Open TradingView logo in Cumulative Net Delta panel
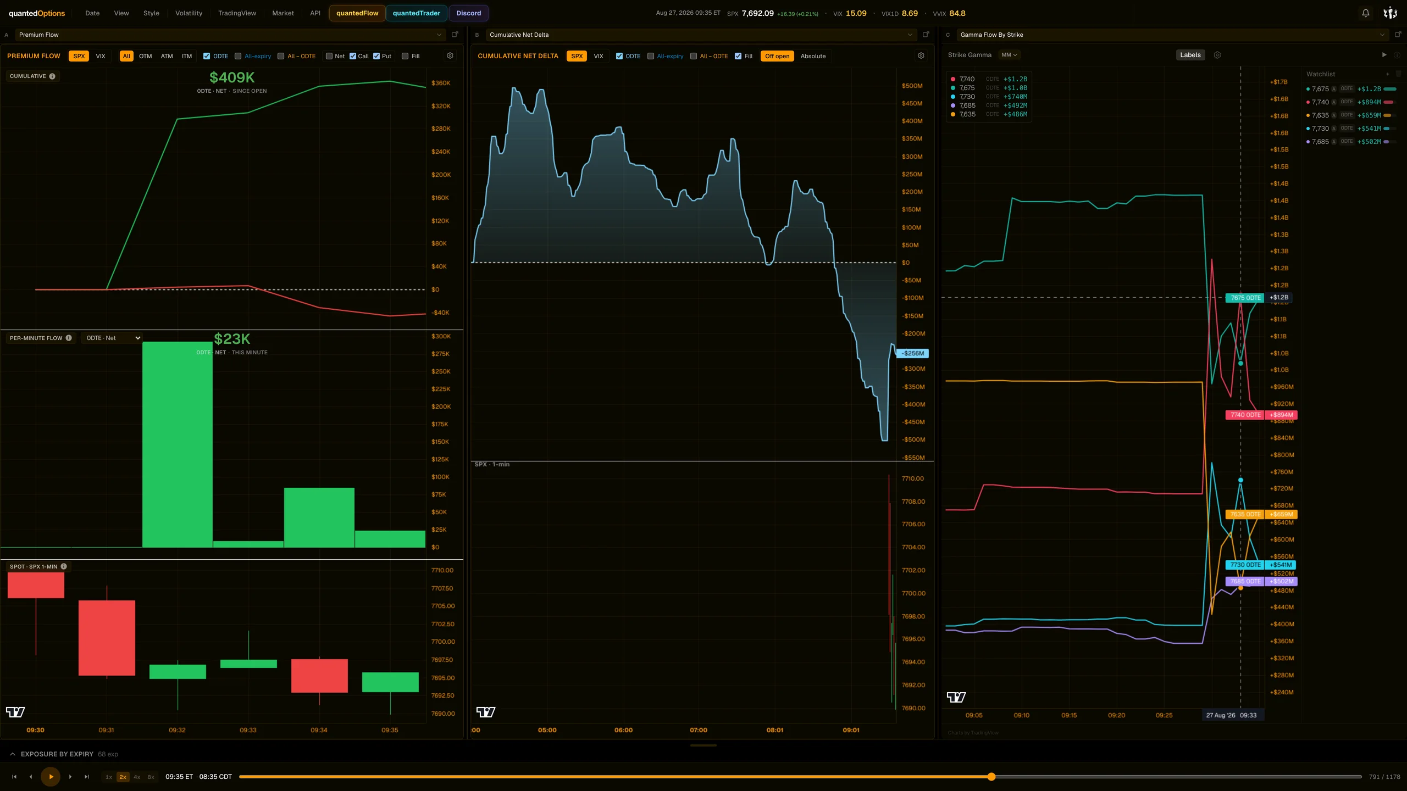Screen dimensions: 1407x791 click(x=486, y=712)
